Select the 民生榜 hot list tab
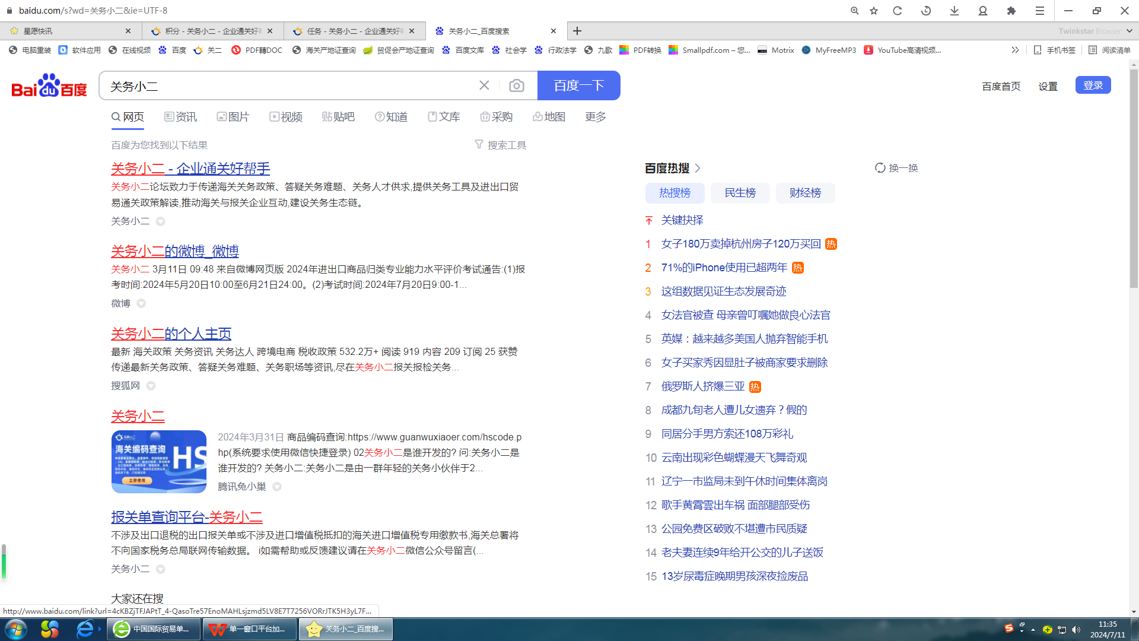 pos(740,193)
